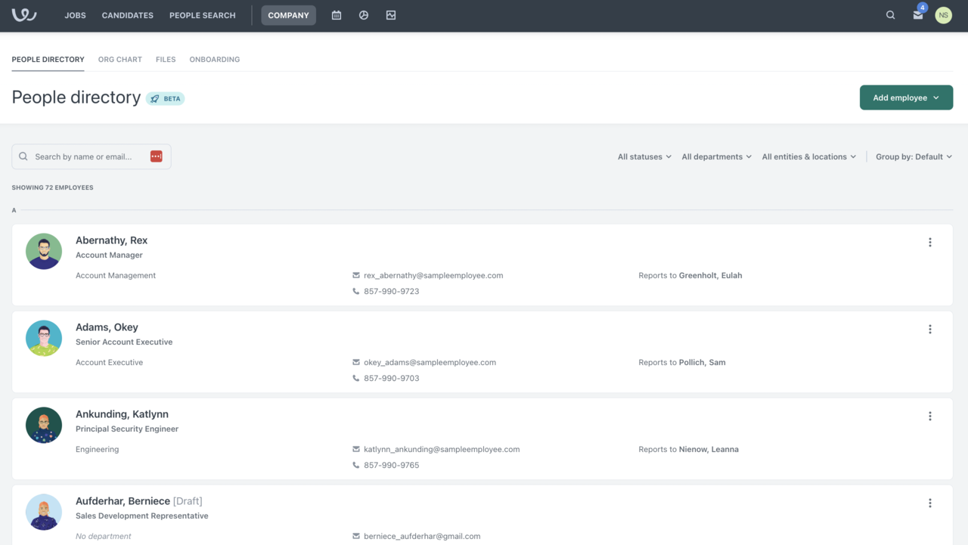This screenshot has height=545, width=968.
Task: Open the NS user avatar menu
Action: [x=943, y=15]
